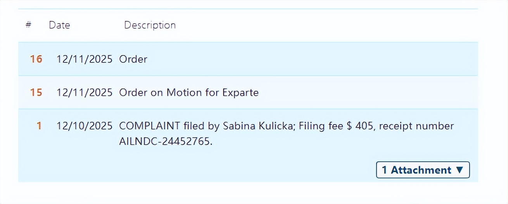Click the 'Filing fee $ 405' text
Screen dimensions: 508x204
(x=329, y=126)
